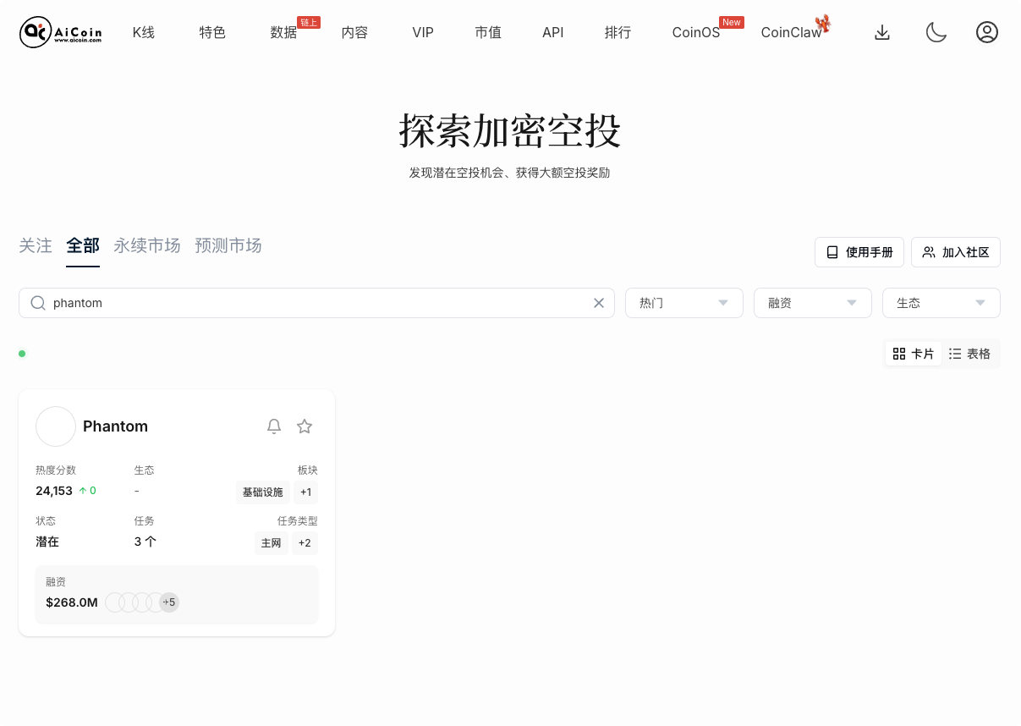Click the AiCoin logo
The width and height of the screenshot is (1021, 726).
click(x=60, y=32)
